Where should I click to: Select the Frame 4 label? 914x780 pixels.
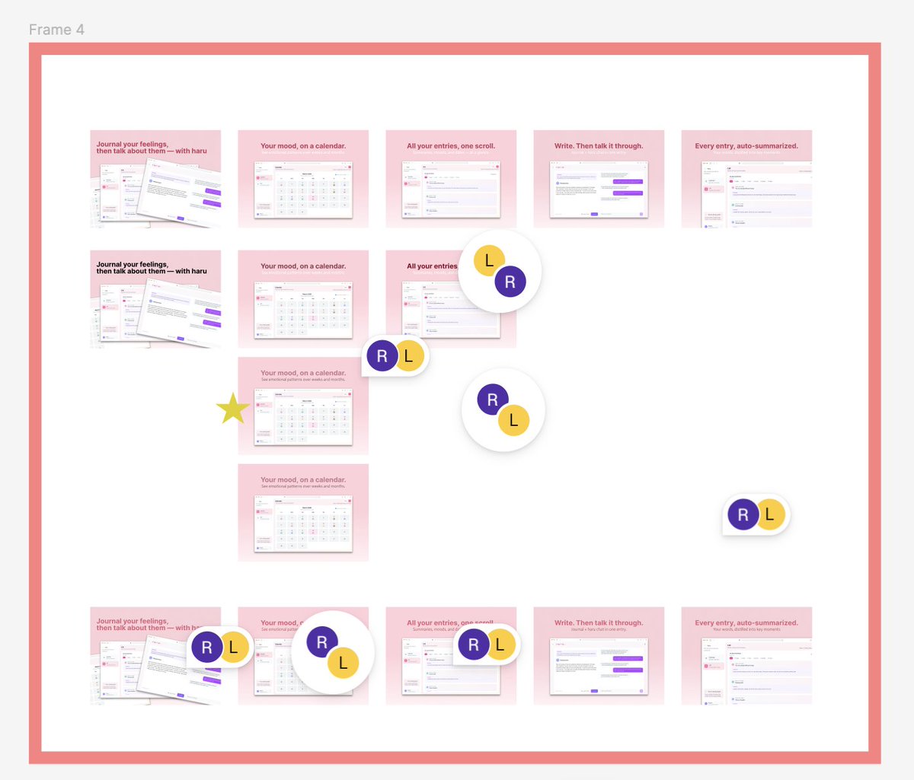tap(56, 30)
